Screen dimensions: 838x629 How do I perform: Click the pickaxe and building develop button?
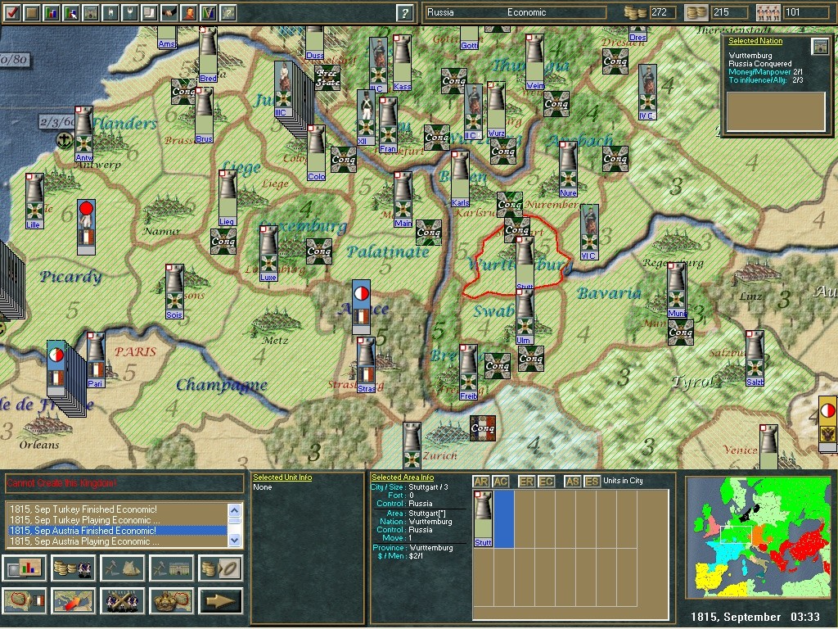[172, 568]
